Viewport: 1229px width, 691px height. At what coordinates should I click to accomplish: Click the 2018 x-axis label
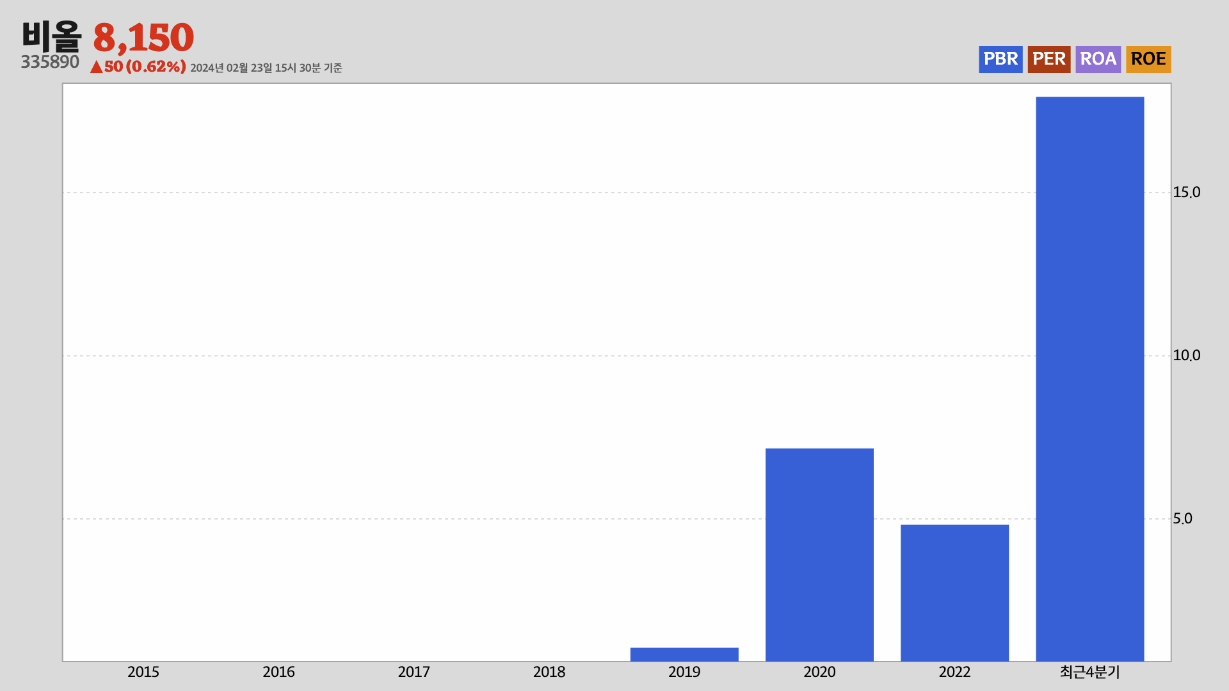tap(549, 672)
